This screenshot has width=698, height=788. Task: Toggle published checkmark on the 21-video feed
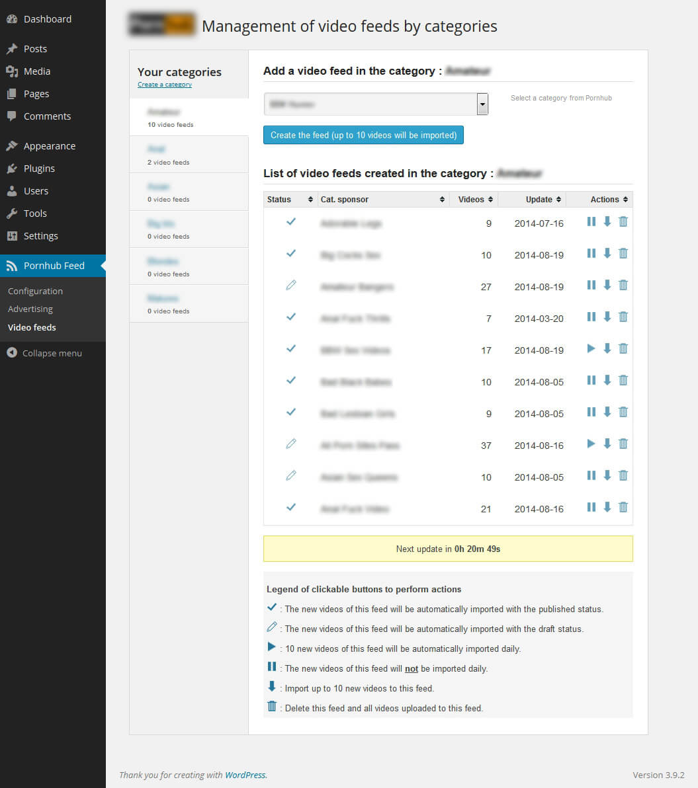(x=290, y=507)
